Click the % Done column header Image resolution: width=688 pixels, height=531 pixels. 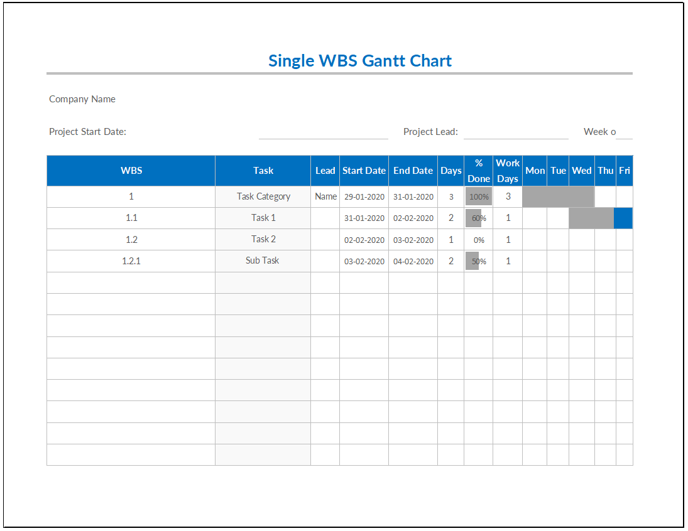click(x=478, y=171)
